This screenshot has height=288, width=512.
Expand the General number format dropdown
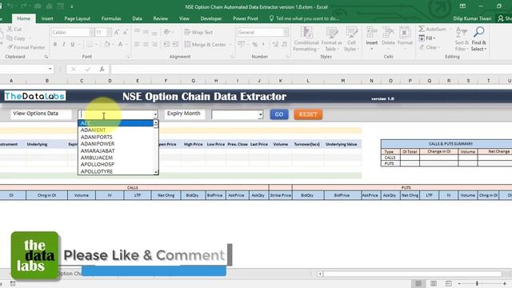[x=286, y=32]
